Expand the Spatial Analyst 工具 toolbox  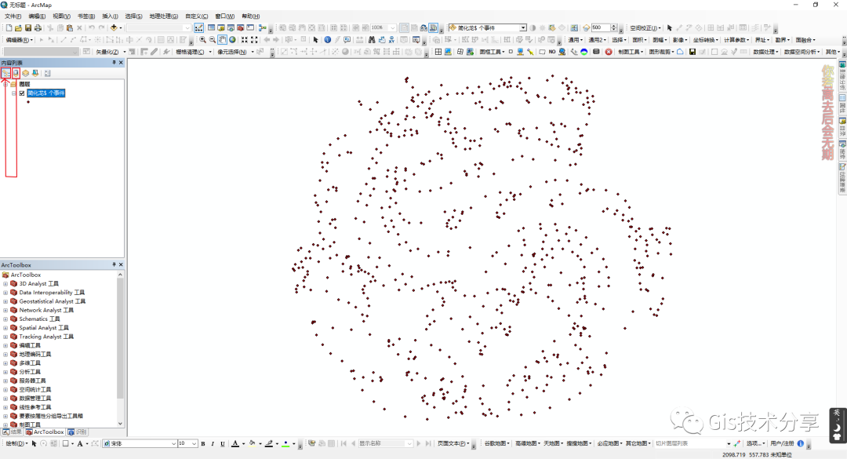(5, 328)
